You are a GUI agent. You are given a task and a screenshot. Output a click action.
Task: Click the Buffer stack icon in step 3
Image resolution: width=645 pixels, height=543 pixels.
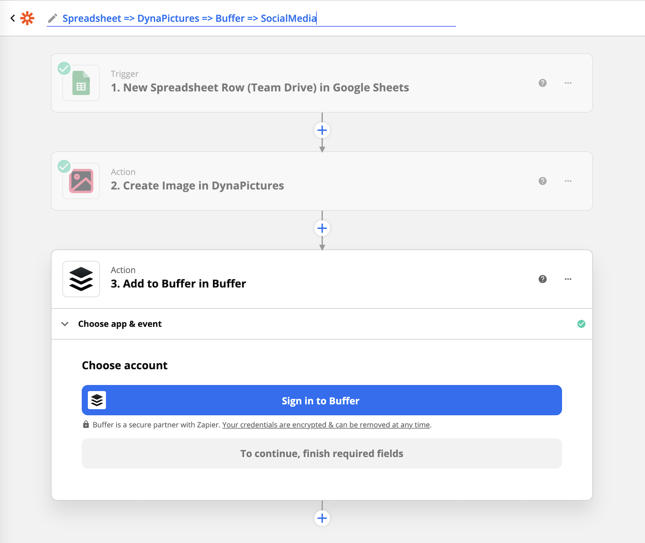click(81, 279)
